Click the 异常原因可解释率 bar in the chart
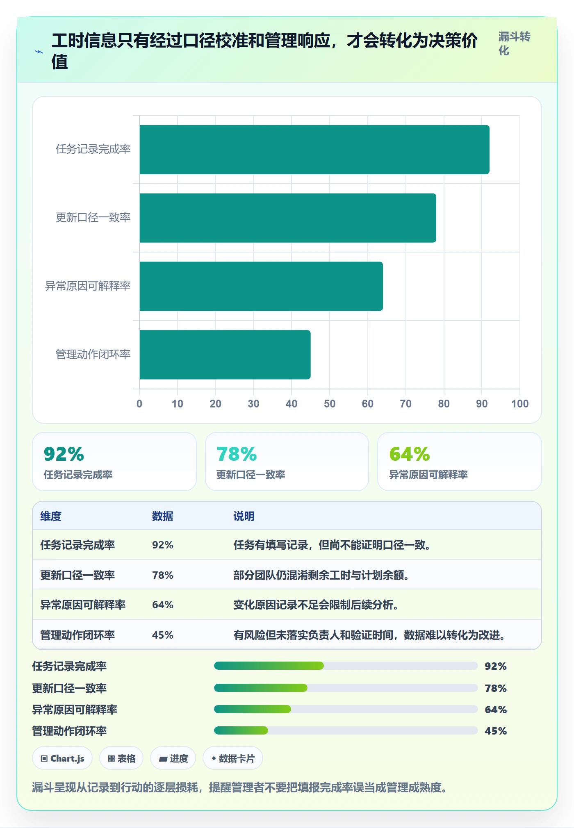The height and width of the screenshot is (828, 574). (261, 286)
